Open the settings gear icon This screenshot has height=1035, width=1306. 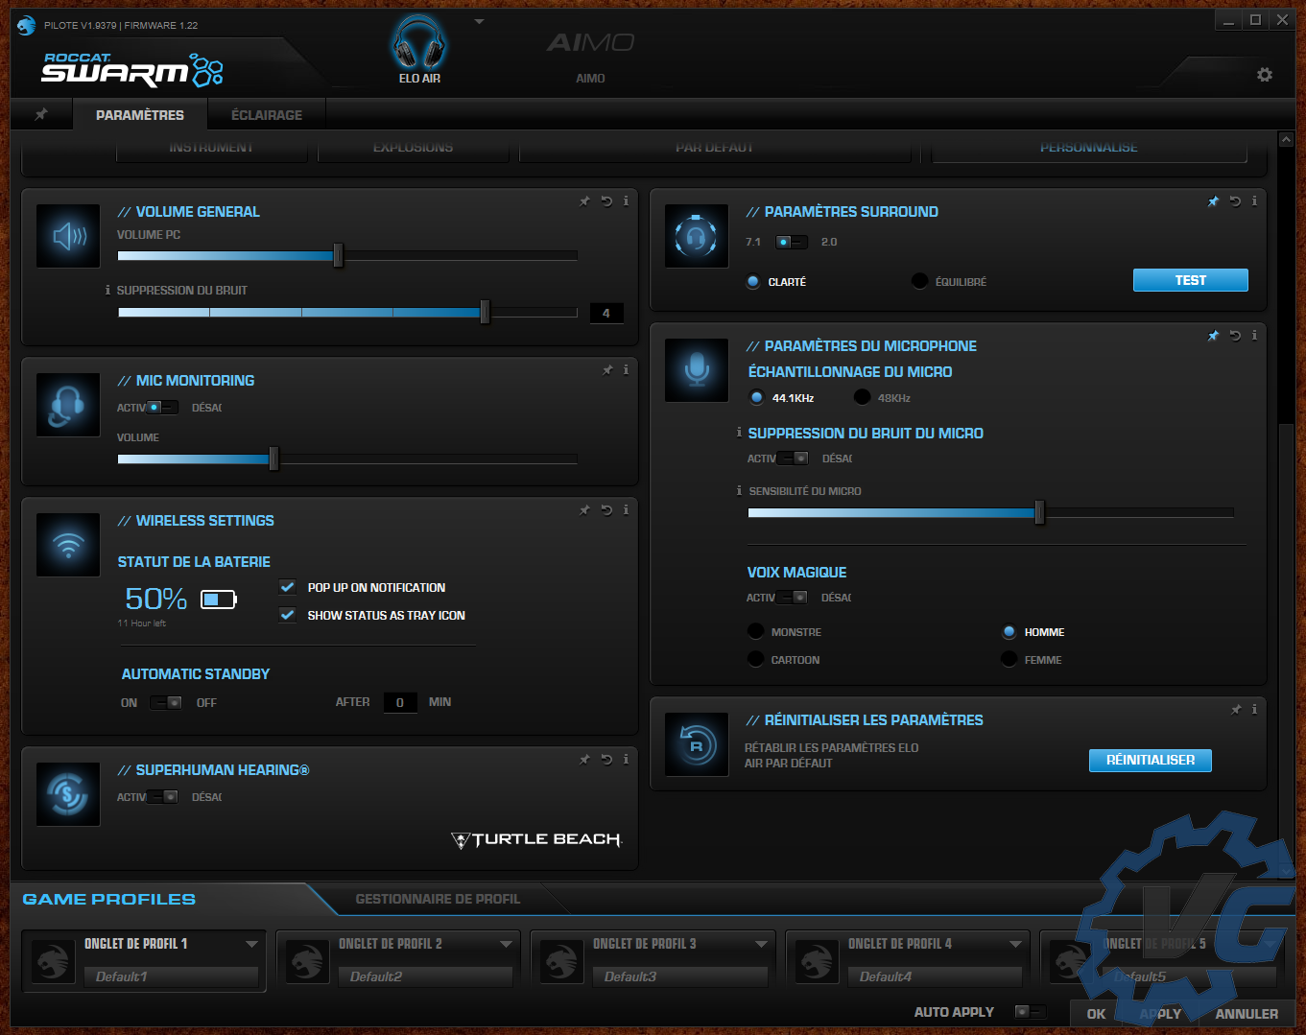1265,75
